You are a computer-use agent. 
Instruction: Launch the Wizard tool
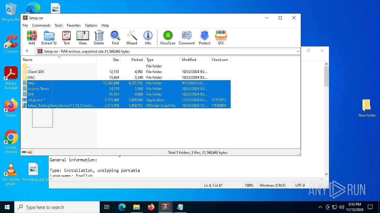point(132,38)
